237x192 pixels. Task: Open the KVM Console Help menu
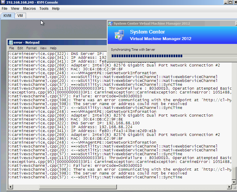tap(56, 9)
